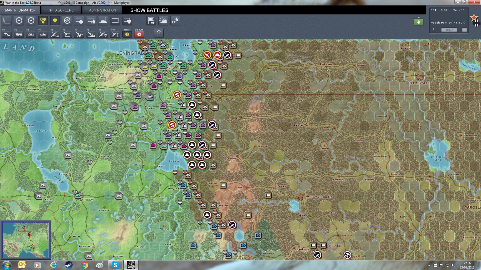
Task: Switch to Skype in the taskbar
Action: [x=115, y=265]
